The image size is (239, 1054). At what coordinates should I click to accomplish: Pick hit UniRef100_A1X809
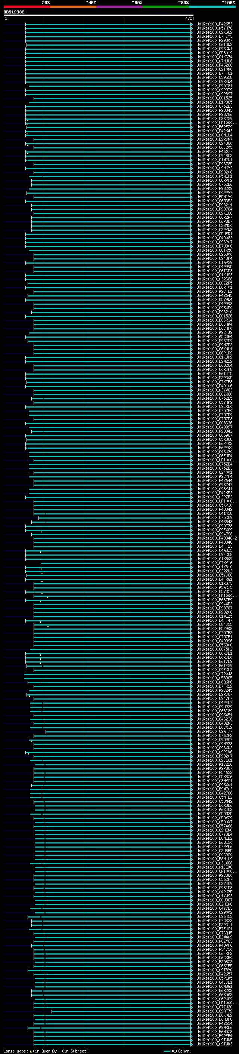(214, 559)
